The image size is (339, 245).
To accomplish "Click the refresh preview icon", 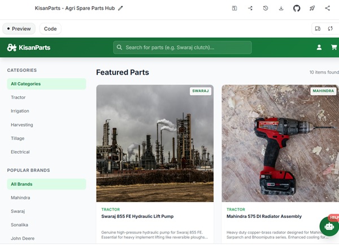I will click(x=330, y=28).
